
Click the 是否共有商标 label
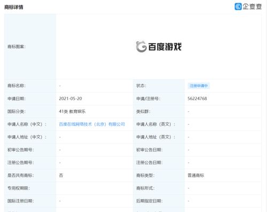tap(21, 176)
